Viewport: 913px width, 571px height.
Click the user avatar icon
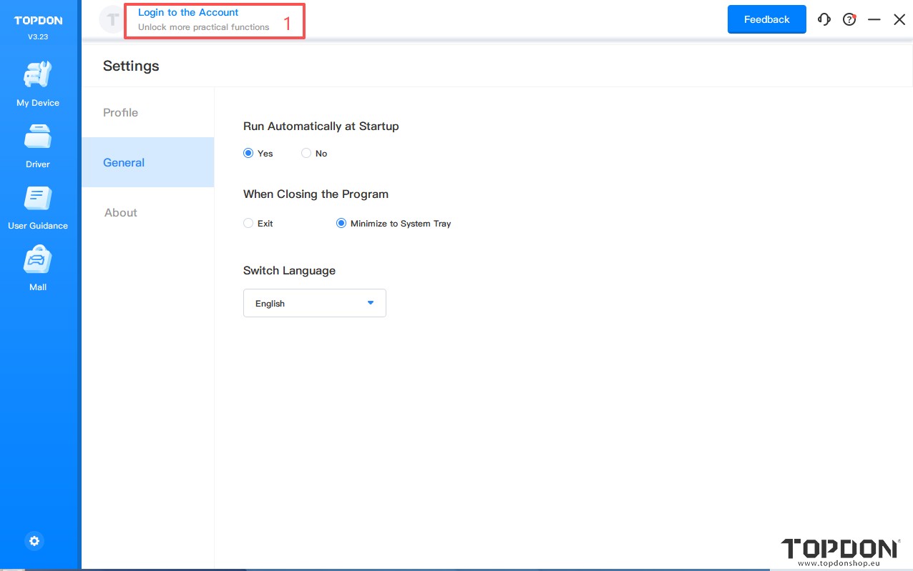coord(112,20)
